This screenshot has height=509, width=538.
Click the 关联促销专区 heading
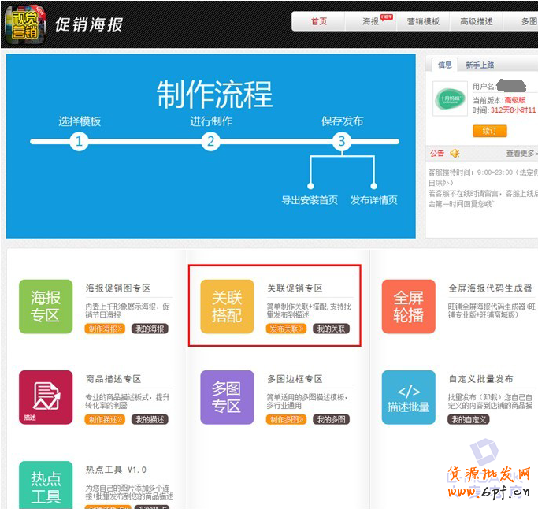(x=295, y=288)
